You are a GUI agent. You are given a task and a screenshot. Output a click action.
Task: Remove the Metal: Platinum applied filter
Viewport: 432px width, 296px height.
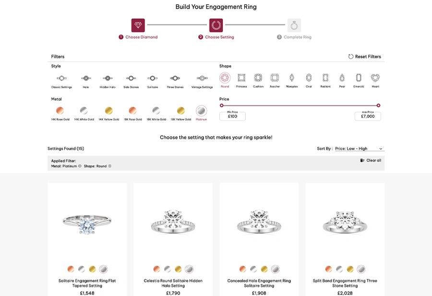(80, 166)
